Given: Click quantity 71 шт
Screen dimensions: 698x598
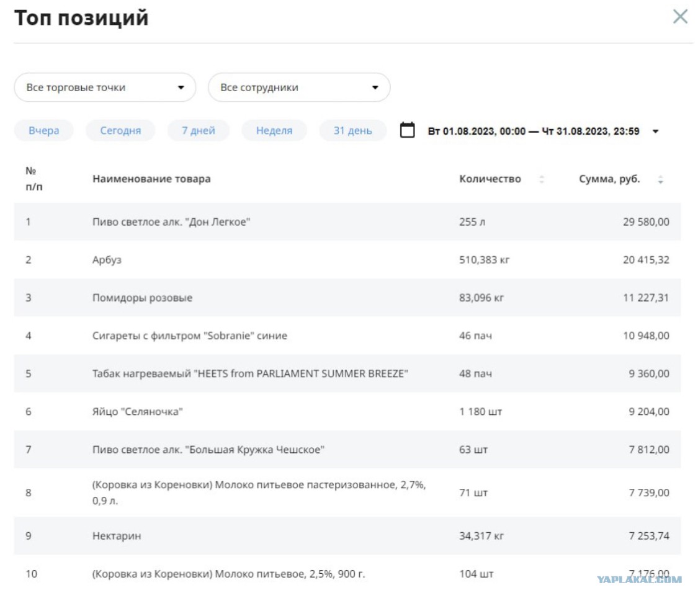Looking at the screenshot, I should [473, 493].
